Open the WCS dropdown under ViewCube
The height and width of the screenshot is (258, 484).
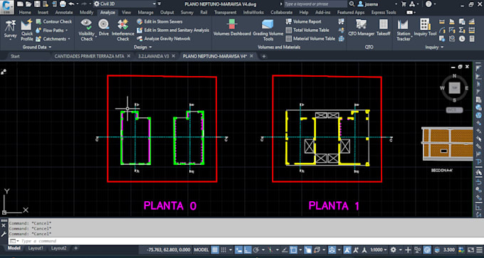coord(454,110)
